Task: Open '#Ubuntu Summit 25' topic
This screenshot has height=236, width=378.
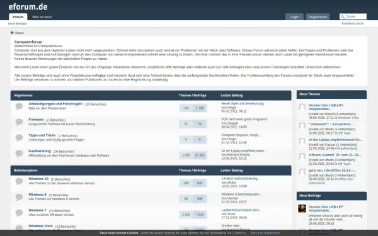Action: click(x=335, y=155)
